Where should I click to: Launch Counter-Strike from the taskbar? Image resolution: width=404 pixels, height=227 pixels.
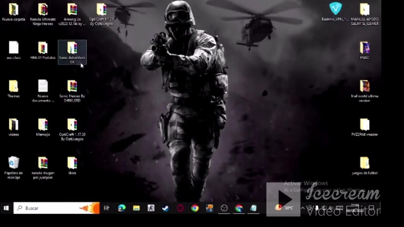pos(151,208)
